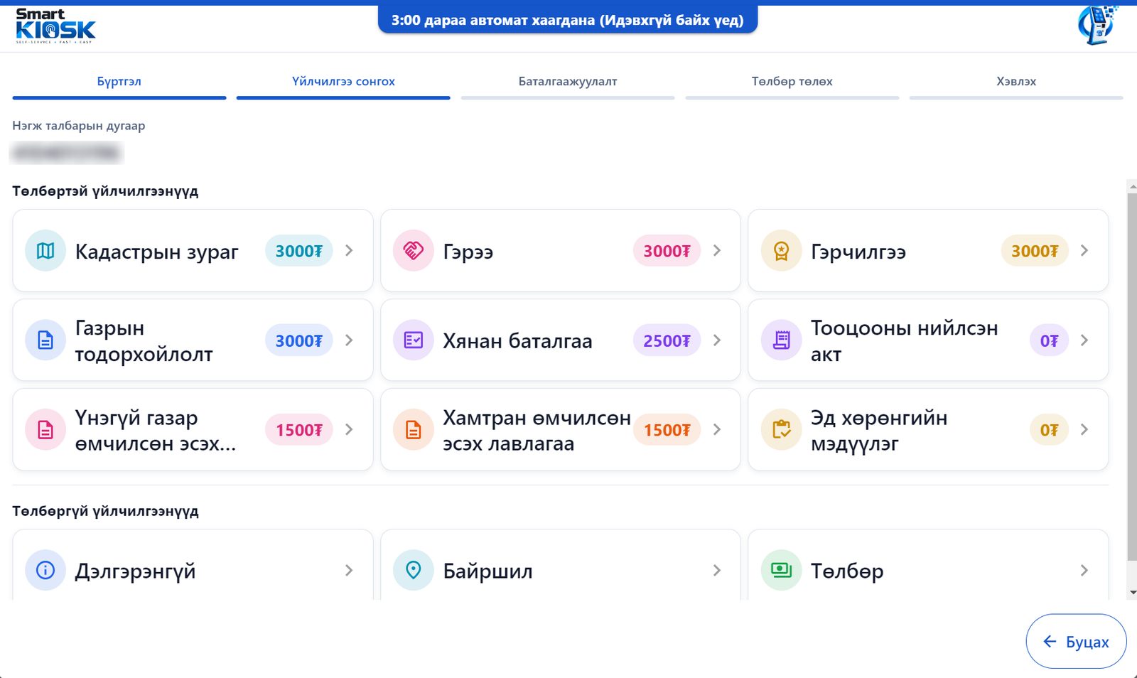Viewport: 1137px width, 678px height.
Task: Open the chevron on Гэрээ card
Action: [x=717, y=251]
